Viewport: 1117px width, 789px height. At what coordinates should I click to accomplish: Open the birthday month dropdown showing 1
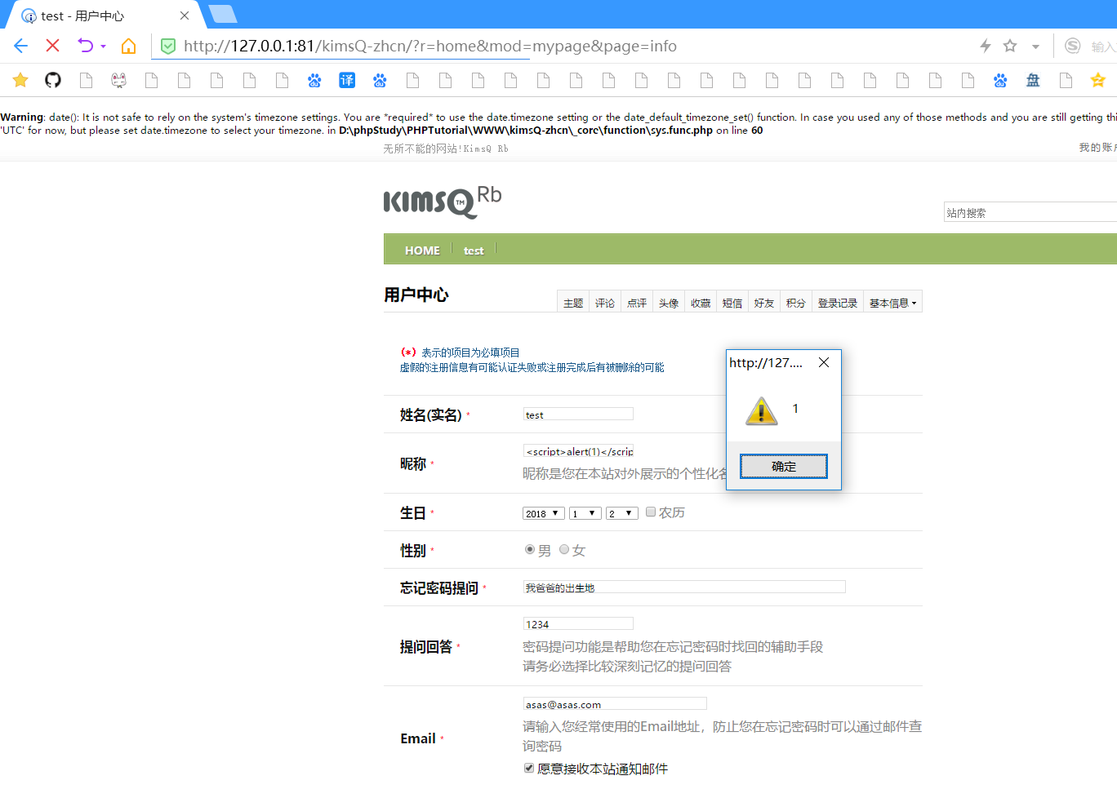[585, 513]
